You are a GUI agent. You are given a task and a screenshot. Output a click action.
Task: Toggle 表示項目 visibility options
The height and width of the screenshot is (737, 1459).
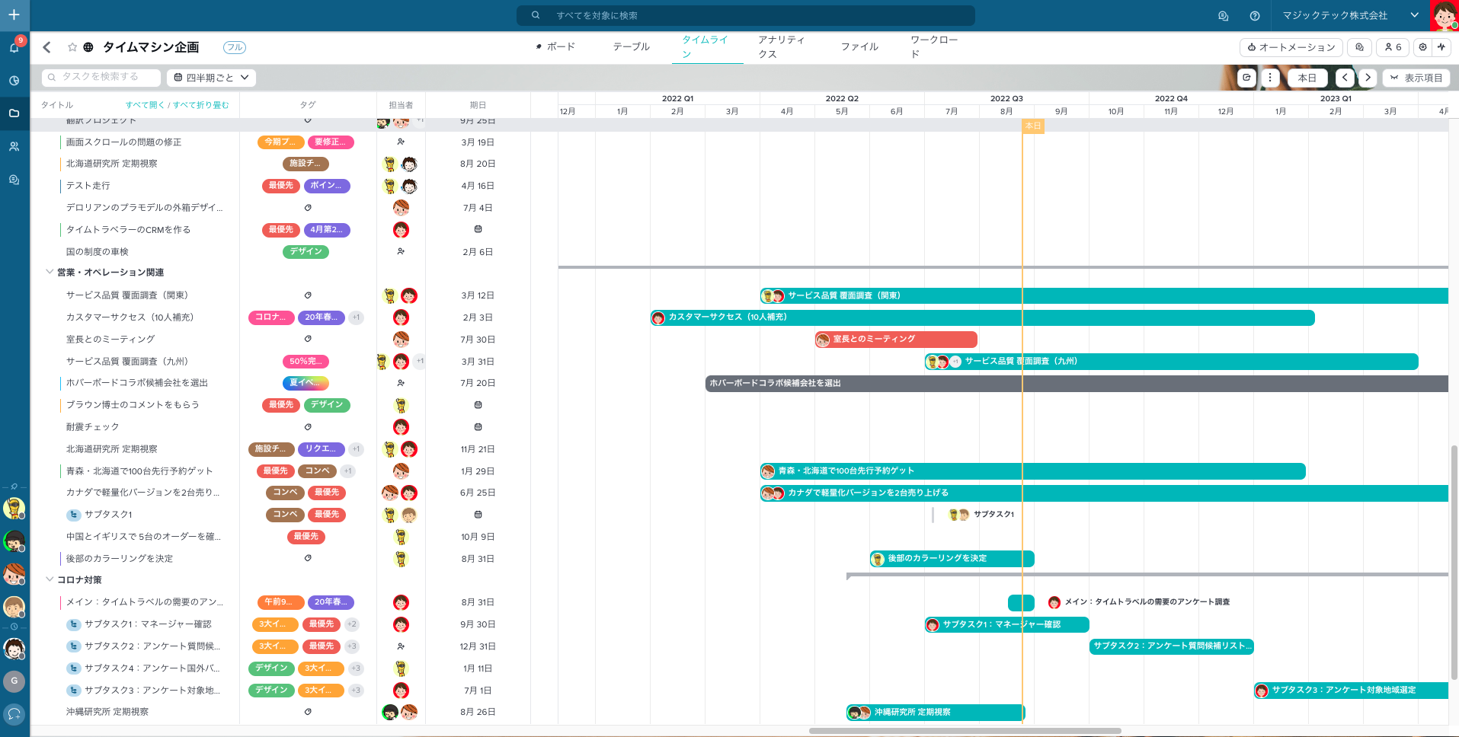1416,78
